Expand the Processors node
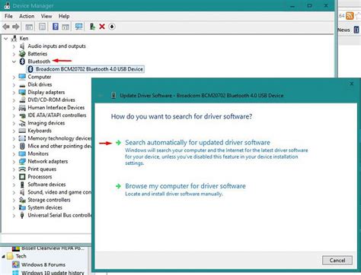This screenshot has width=361, height=275. (x=14, y=177)
